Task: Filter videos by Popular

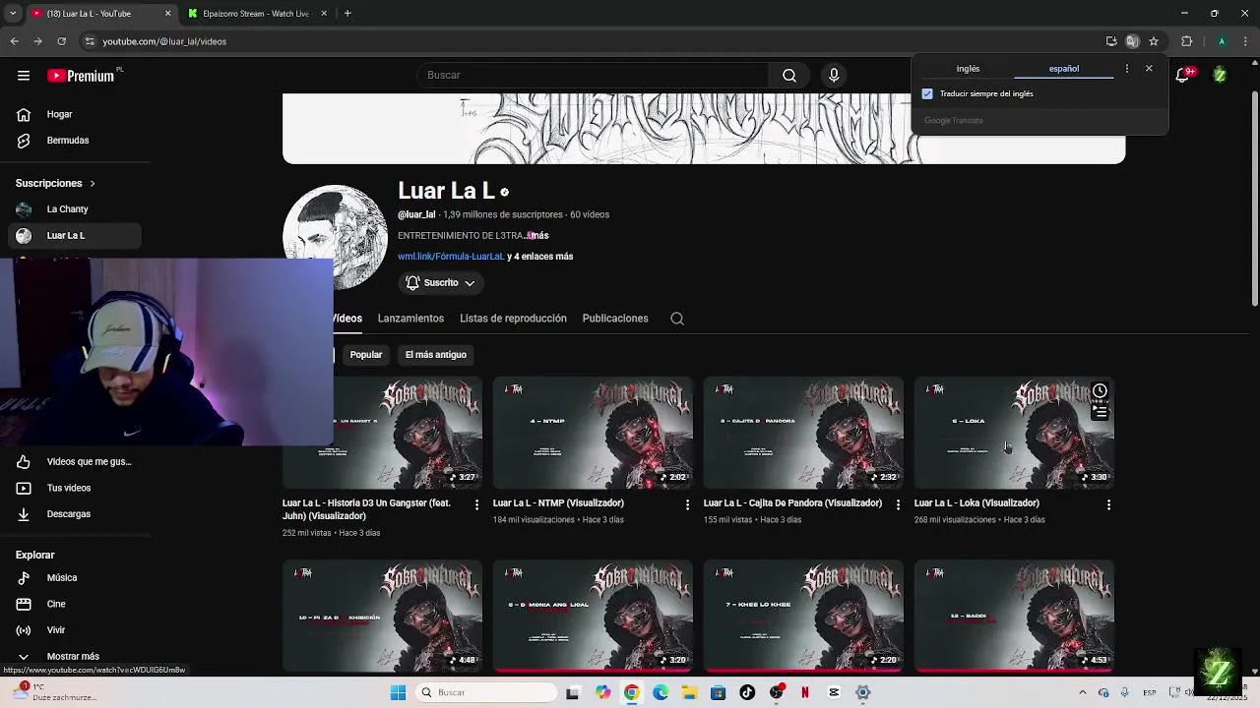Action: [x=366, y=355]
